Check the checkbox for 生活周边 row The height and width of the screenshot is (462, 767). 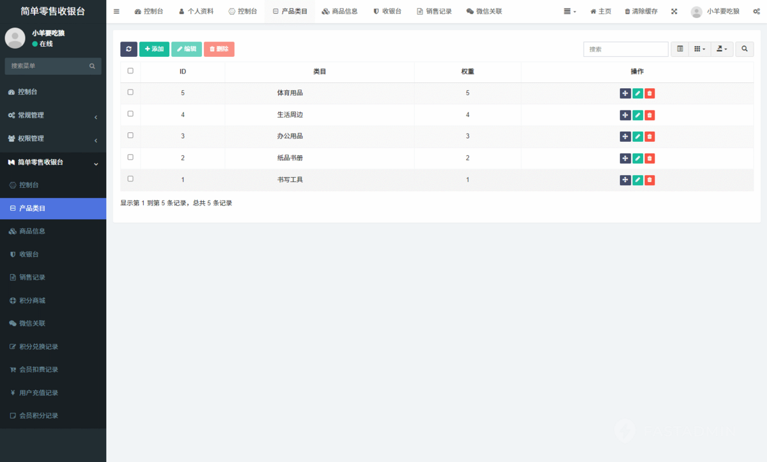click(x=130, y=114)
